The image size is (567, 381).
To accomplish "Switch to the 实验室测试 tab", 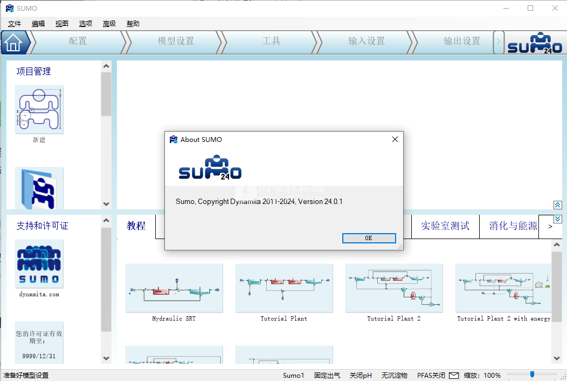I will [x=445, y=226].
